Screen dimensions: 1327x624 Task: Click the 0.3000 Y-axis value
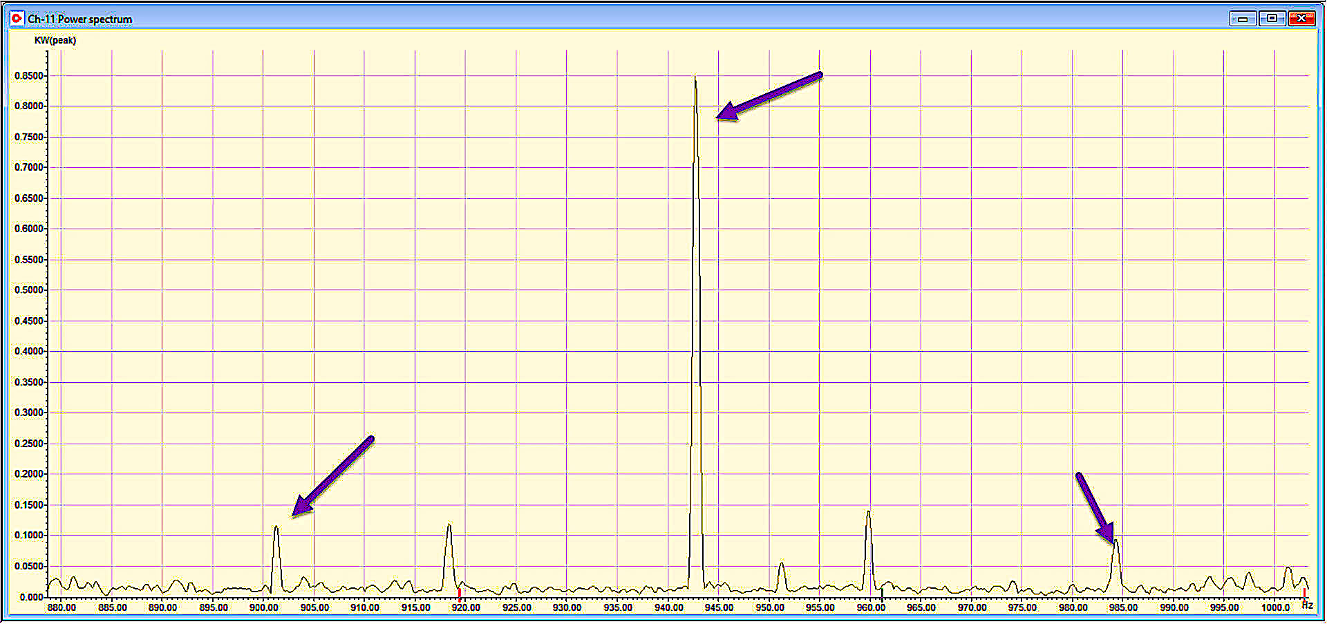click(x=29, y=413)
